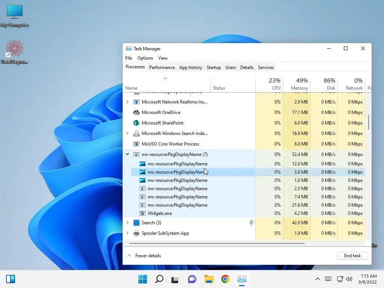Click the 42.8 MB memory value of Search
384x288 pixels.
click(x=300, y=223)
